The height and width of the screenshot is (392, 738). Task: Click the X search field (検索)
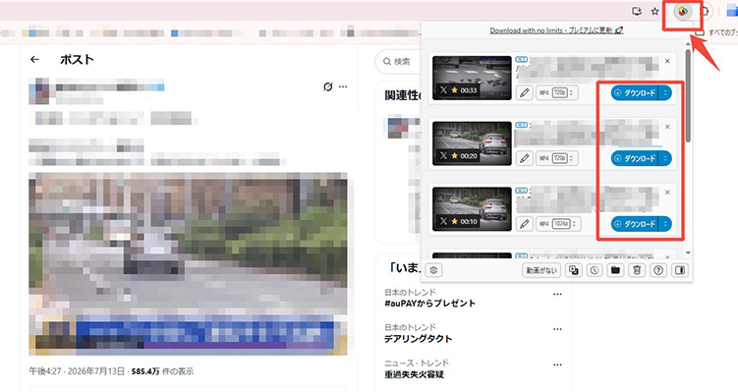click(x=398, y=62)
